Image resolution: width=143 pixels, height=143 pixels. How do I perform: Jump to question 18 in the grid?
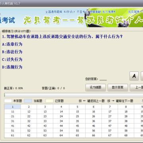tap(126, 112)
